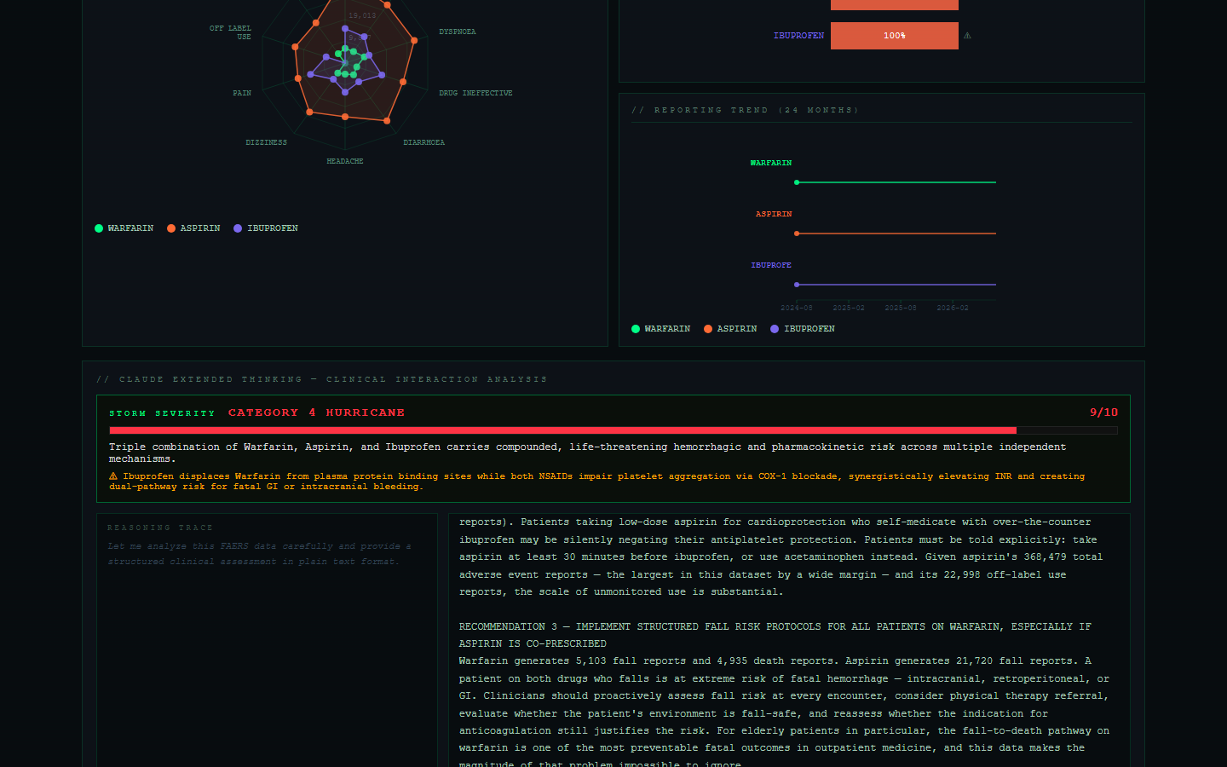Click the DYSPNOEA radar axis label

(x=458, y=32)
